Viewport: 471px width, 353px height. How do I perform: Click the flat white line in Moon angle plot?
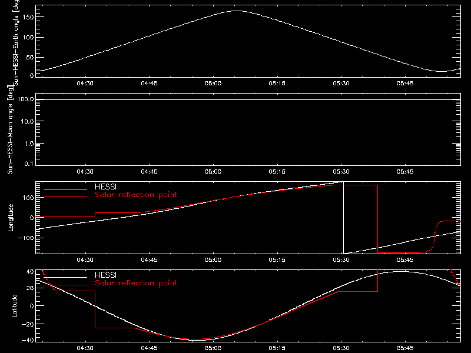pyautogui.click(x=248, y=99)
